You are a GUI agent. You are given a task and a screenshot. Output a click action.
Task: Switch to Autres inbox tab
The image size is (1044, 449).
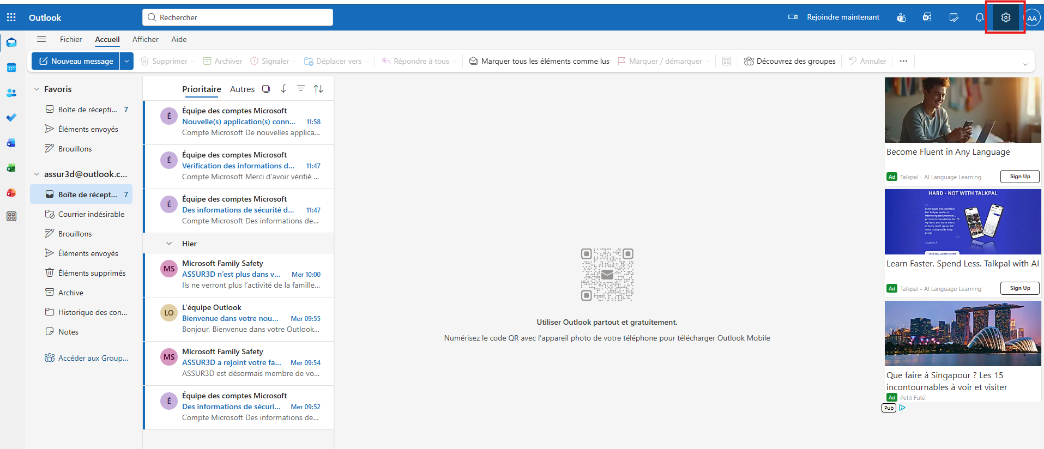tap(242, 89)
